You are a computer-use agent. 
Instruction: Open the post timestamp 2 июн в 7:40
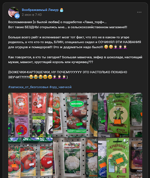[32, 15]
